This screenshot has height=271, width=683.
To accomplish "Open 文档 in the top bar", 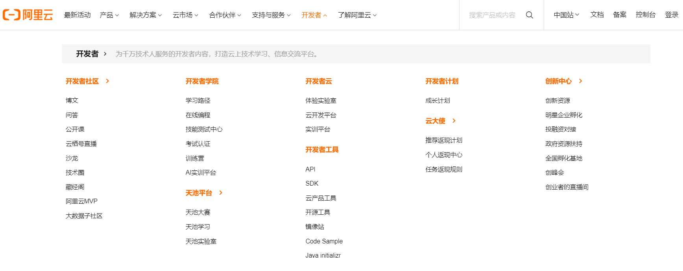I will [x=597, y=15].
